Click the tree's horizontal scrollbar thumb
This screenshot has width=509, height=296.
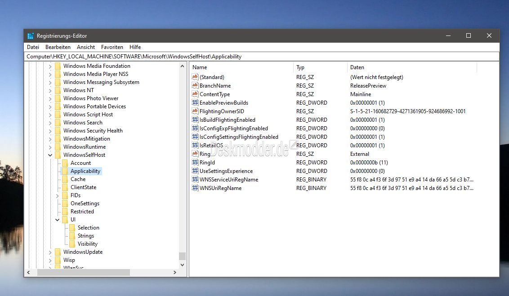click(x=84, y=272)
